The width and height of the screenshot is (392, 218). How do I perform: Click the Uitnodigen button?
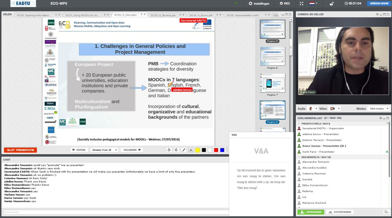[x=311, y=211]
